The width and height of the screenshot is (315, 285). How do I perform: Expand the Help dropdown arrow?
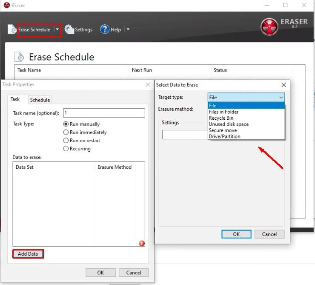128,29
